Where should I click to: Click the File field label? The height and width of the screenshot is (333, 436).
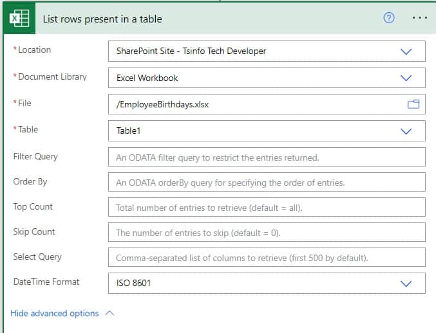click(x=24, y=104)
